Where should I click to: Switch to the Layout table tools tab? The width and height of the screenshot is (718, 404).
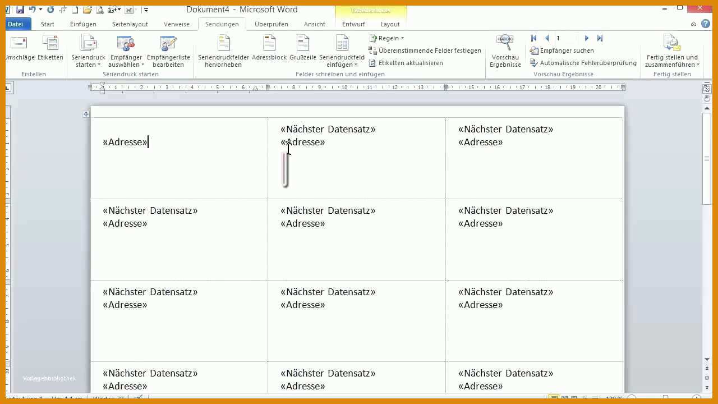tap(390, 24)
